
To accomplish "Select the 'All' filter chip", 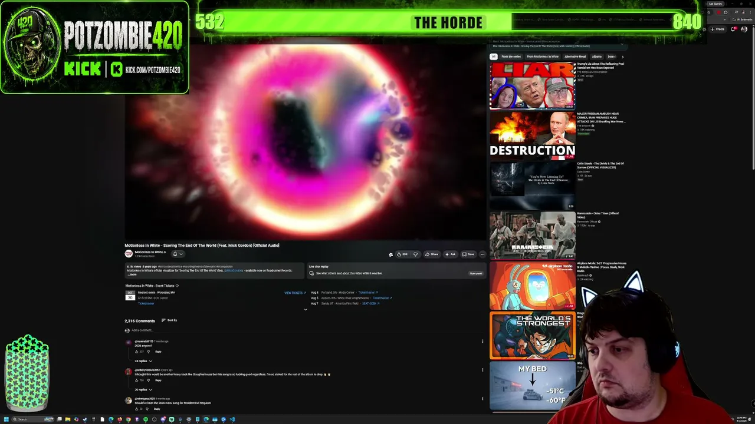I will pyautogui.click(x=494, y=57).
